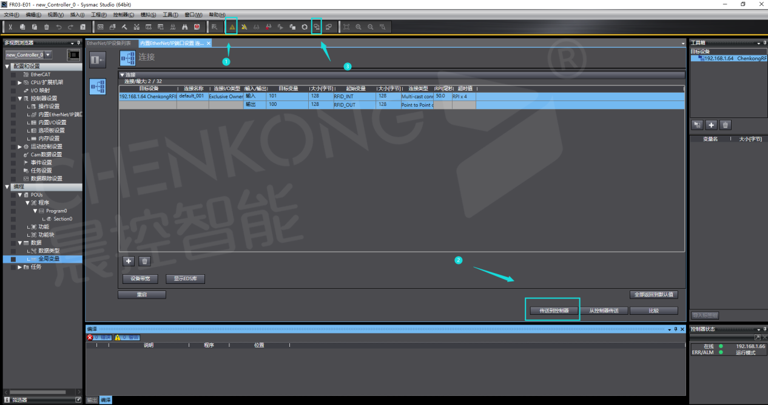Viewport: 768px width, 405px height.
Task: Click the synchronize toolbar icon
Action: tap(316, 27)
